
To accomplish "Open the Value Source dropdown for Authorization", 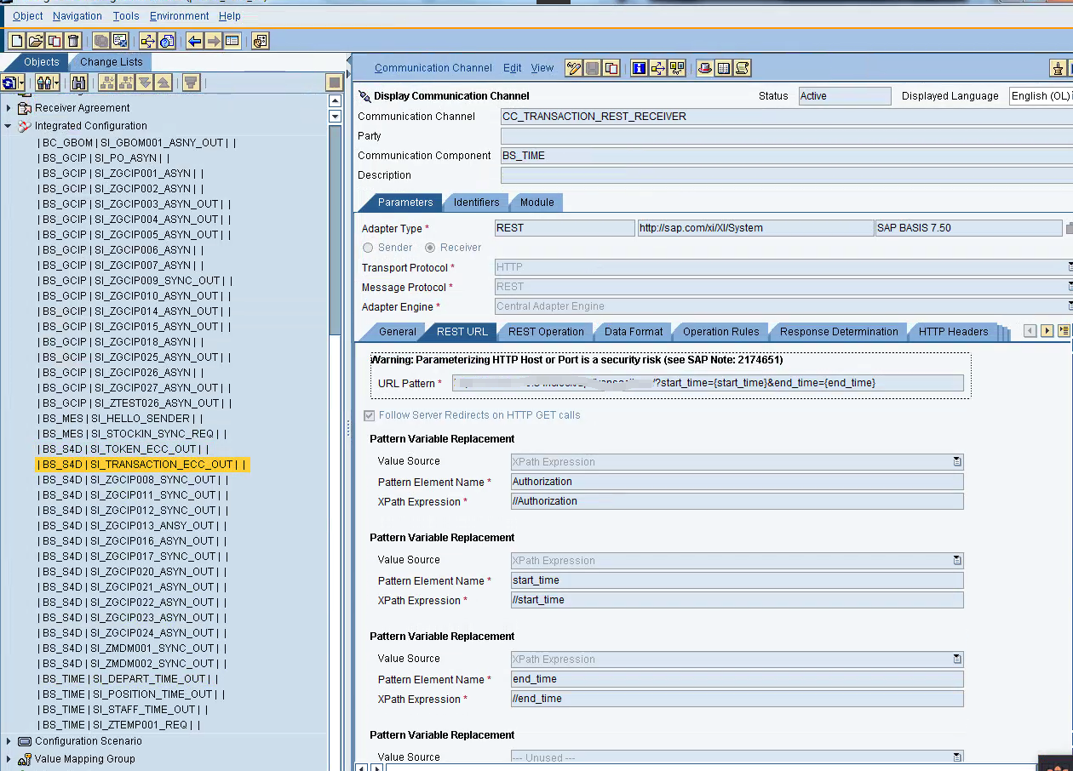I will pos(957,461).
